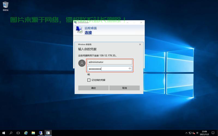
Task: Click into the password field
Action: [x=108, y=69]
